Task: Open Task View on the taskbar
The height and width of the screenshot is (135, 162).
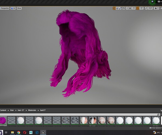Action: click(x=6, y=132)
